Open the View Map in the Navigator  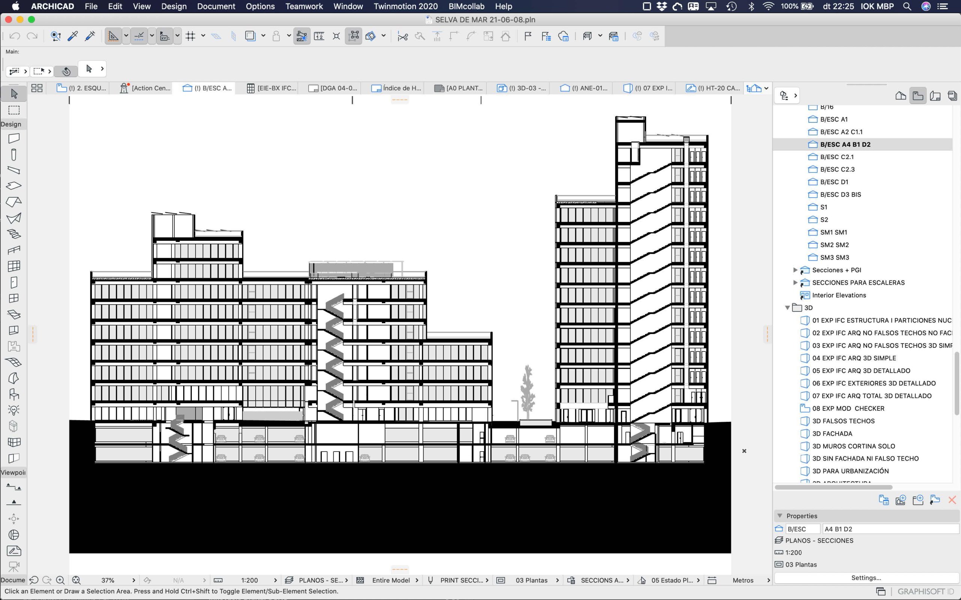click(918, 96)
